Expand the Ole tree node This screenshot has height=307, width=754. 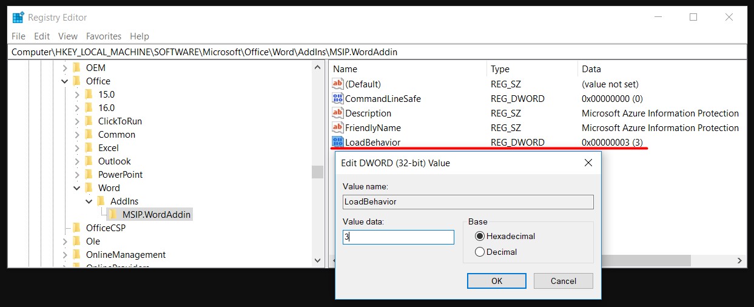(64, 241)
